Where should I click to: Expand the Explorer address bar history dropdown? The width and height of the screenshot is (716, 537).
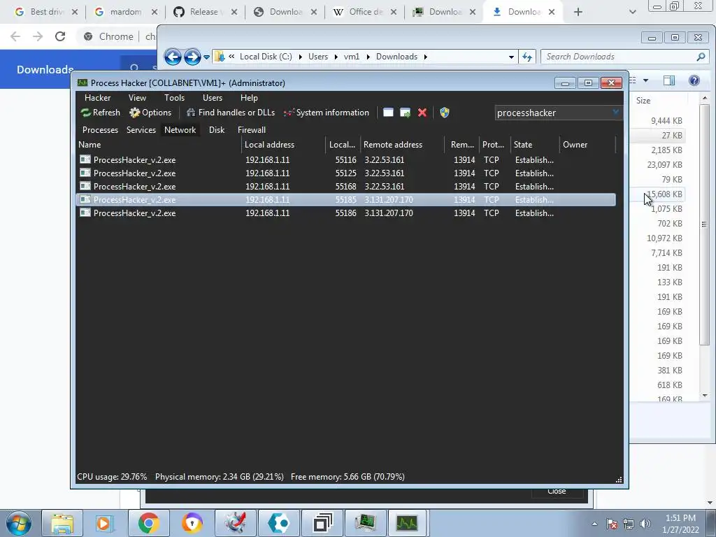pyautogui.click(x=511, y=57)
